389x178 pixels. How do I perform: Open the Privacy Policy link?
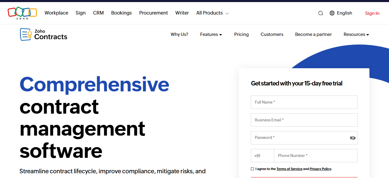pos(320,169)
